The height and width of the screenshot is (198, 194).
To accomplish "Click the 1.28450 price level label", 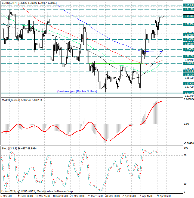I will 189,71.
